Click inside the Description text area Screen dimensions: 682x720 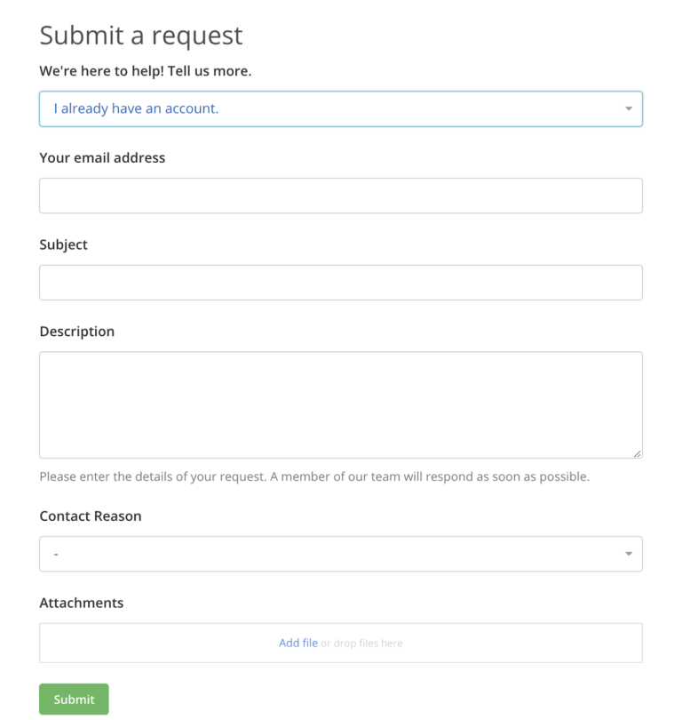(x=341, y=404)
